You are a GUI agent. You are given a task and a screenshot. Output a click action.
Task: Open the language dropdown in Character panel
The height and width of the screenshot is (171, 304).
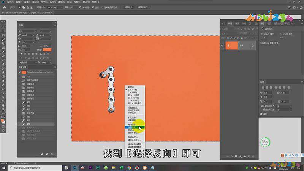tap(28, 63)
